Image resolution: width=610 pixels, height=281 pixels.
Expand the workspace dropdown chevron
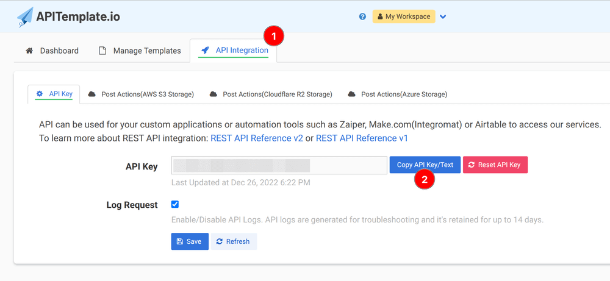coord(443,16)
